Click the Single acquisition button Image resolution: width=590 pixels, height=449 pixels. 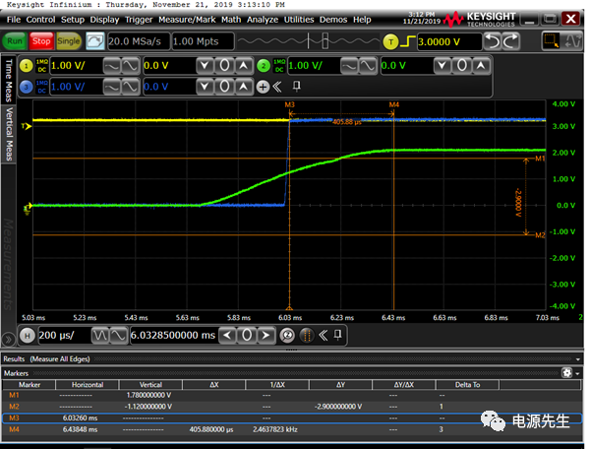pos(69,41)
